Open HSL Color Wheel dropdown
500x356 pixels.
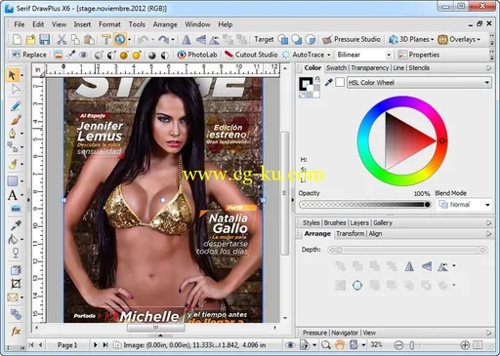pos(419,82)
